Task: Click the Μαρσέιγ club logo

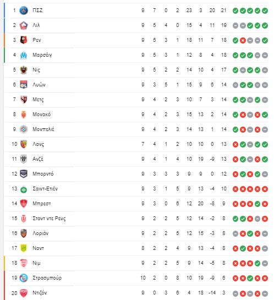Action: (x=24, y=55)
